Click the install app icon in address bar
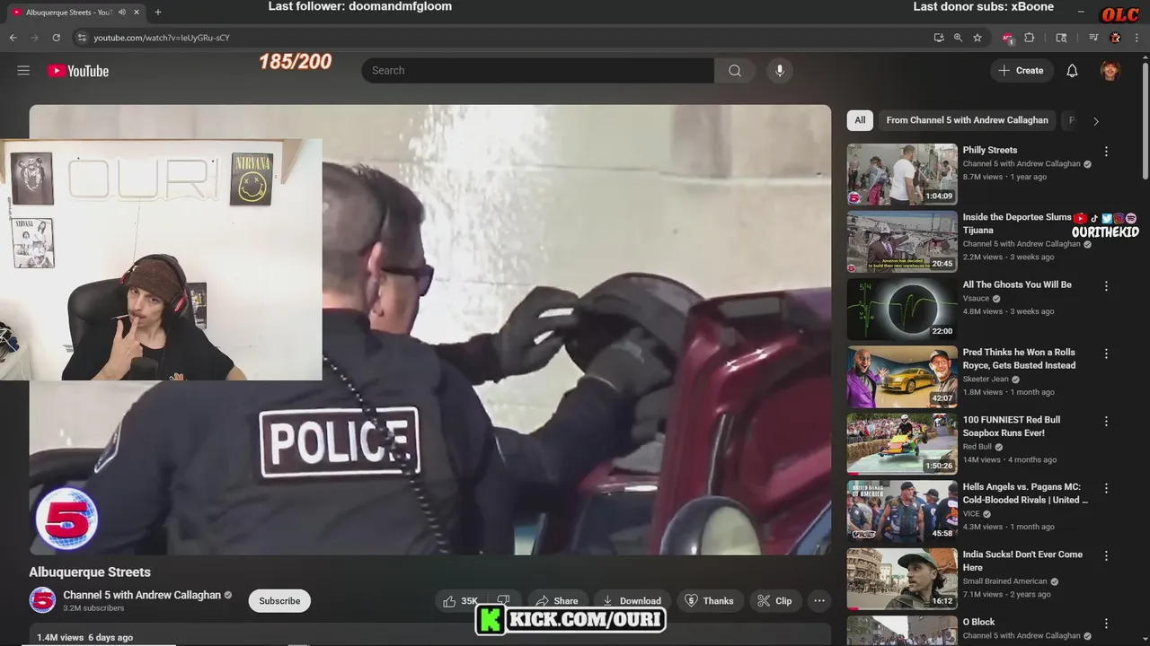 (x=939, y=38)
